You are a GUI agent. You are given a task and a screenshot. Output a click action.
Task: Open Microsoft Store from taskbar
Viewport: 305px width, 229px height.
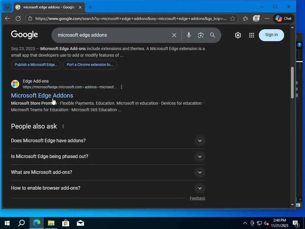66,223
